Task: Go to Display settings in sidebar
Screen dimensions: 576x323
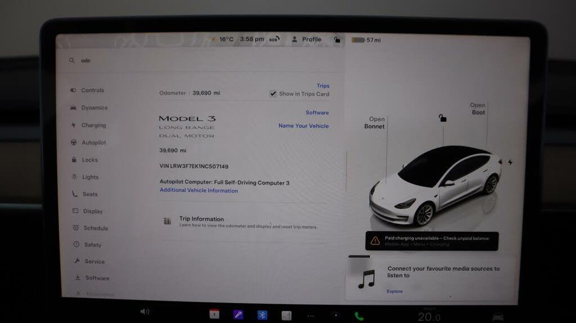Action: click(x=92, y=211)
